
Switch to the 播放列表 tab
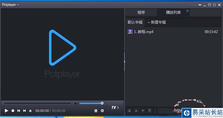[173, 13]
